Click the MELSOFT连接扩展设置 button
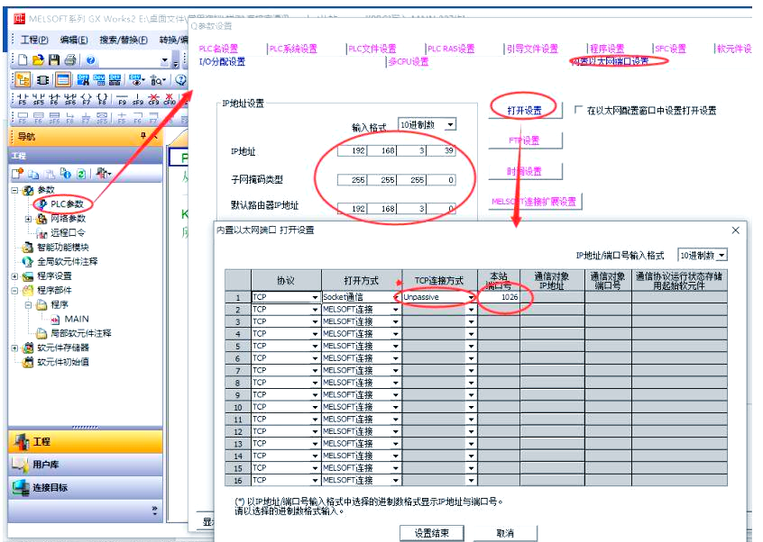 click(x=535, y=201)
